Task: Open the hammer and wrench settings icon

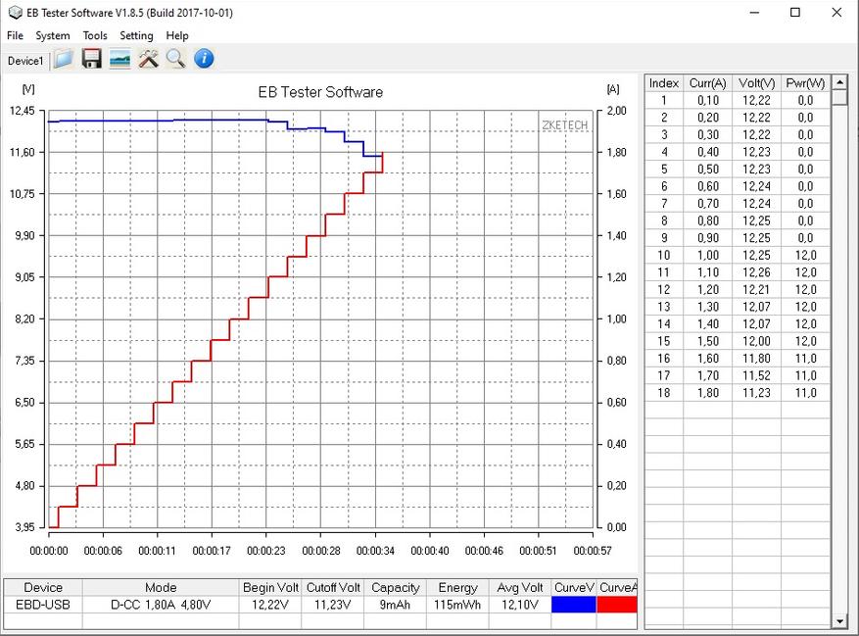Action: coord(148,59)
